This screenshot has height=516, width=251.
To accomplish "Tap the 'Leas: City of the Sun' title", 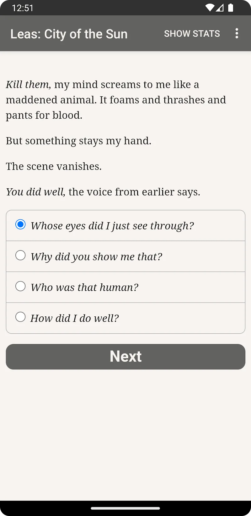I will 69,34.
